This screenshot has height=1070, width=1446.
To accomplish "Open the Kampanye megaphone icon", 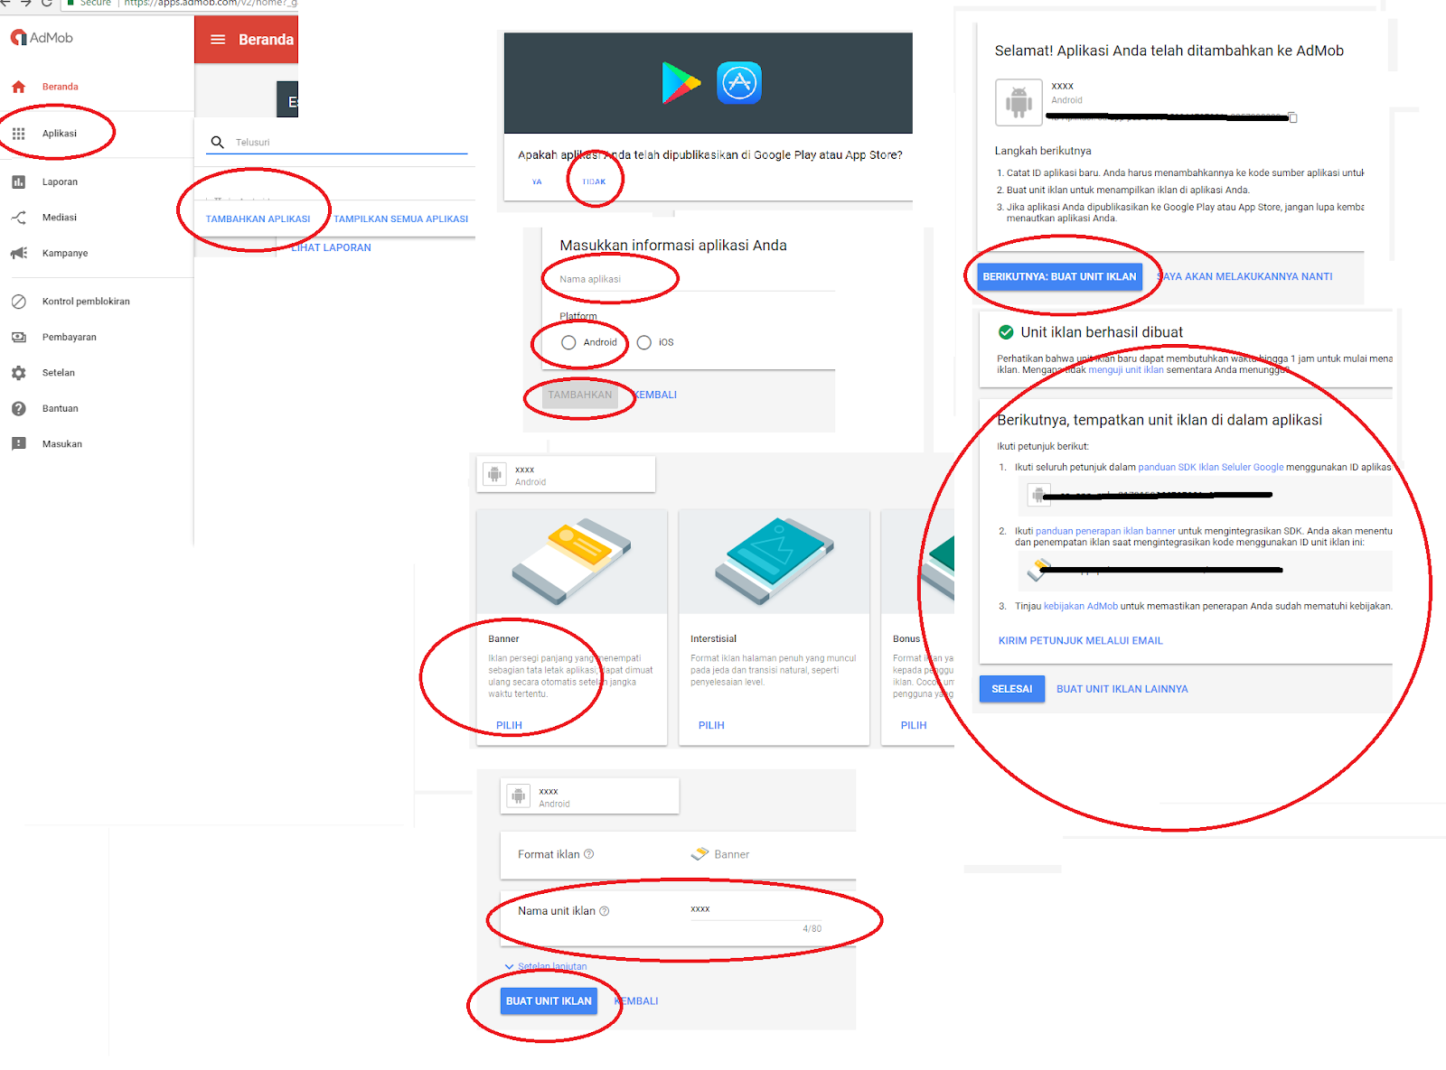I will pos(18,254).
